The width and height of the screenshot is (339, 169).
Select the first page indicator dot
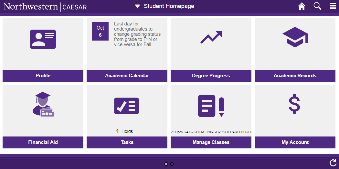pos(166,164)
